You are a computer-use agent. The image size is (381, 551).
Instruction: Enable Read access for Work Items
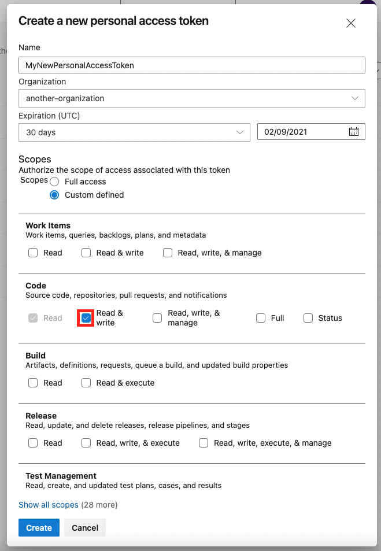(33, 253)
